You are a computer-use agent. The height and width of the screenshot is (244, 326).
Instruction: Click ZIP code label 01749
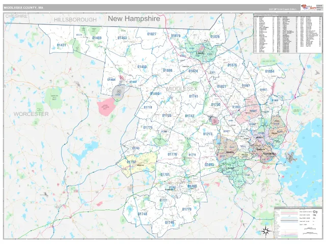(136, 148)
